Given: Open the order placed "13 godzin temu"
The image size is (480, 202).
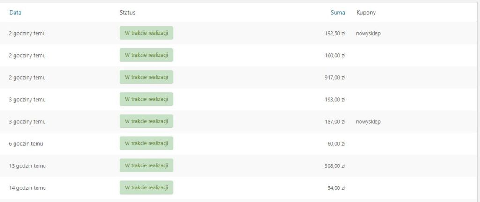Looking at the screenshot, I should point(28,166).
